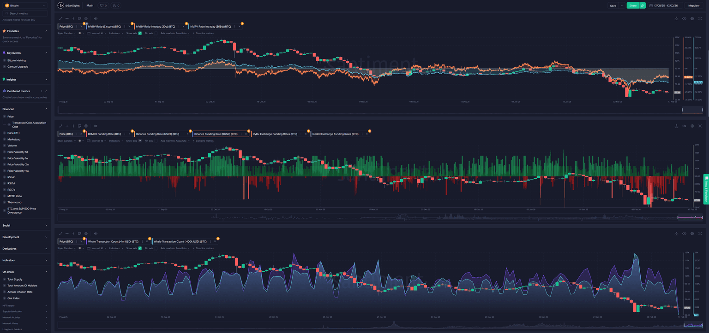This screenshot has width=709, height=333.
Task: Open the Save button dropdown arrow
Action: [x=622, y=6]
